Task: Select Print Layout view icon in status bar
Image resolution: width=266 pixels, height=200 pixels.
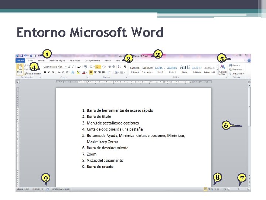Action: [x=205, y=189]
